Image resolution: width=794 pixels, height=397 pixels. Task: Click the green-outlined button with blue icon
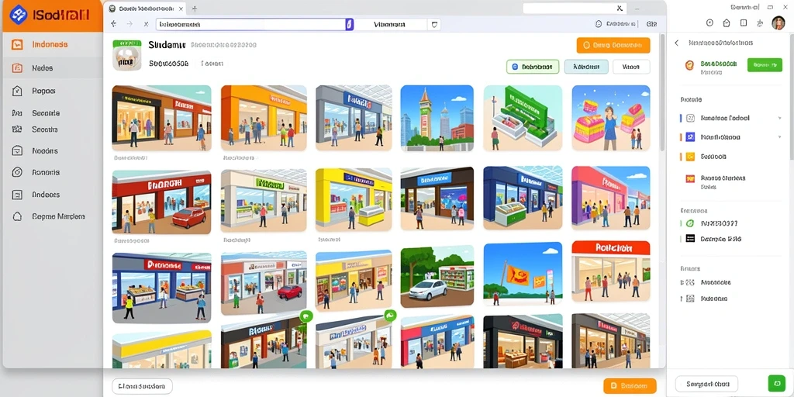click(x=533, y=67)
